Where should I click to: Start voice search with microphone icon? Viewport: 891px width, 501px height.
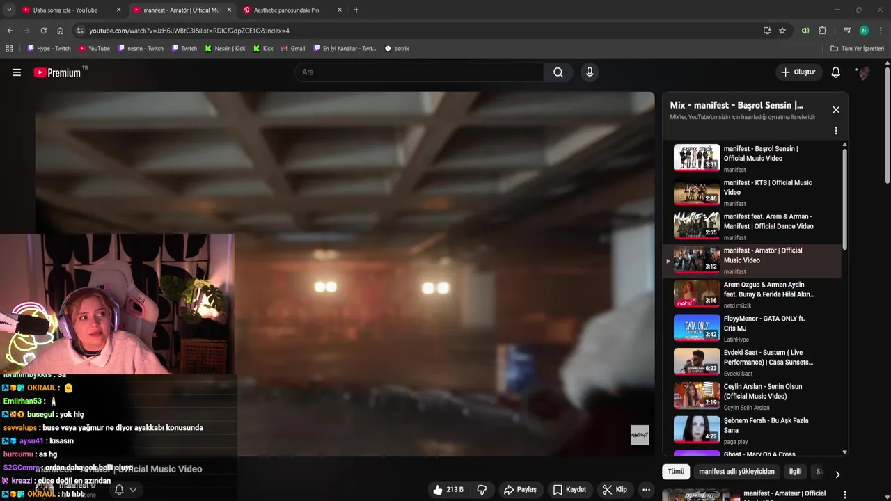(590, 72)
